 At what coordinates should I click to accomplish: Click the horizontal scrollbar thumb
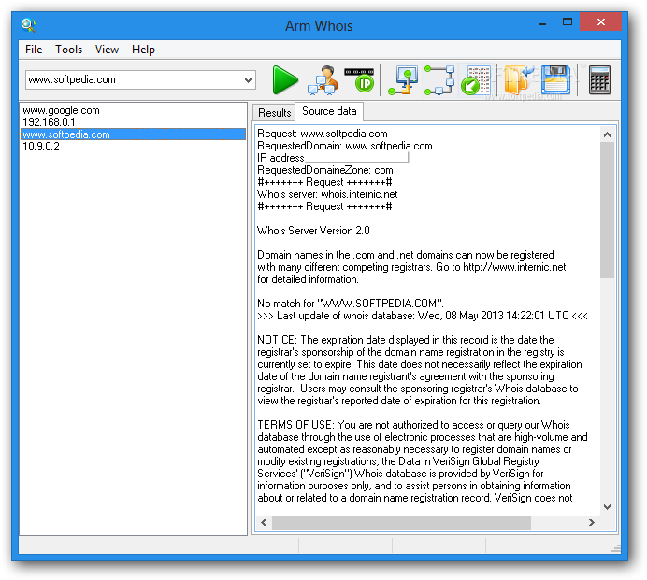coord(401,522)
